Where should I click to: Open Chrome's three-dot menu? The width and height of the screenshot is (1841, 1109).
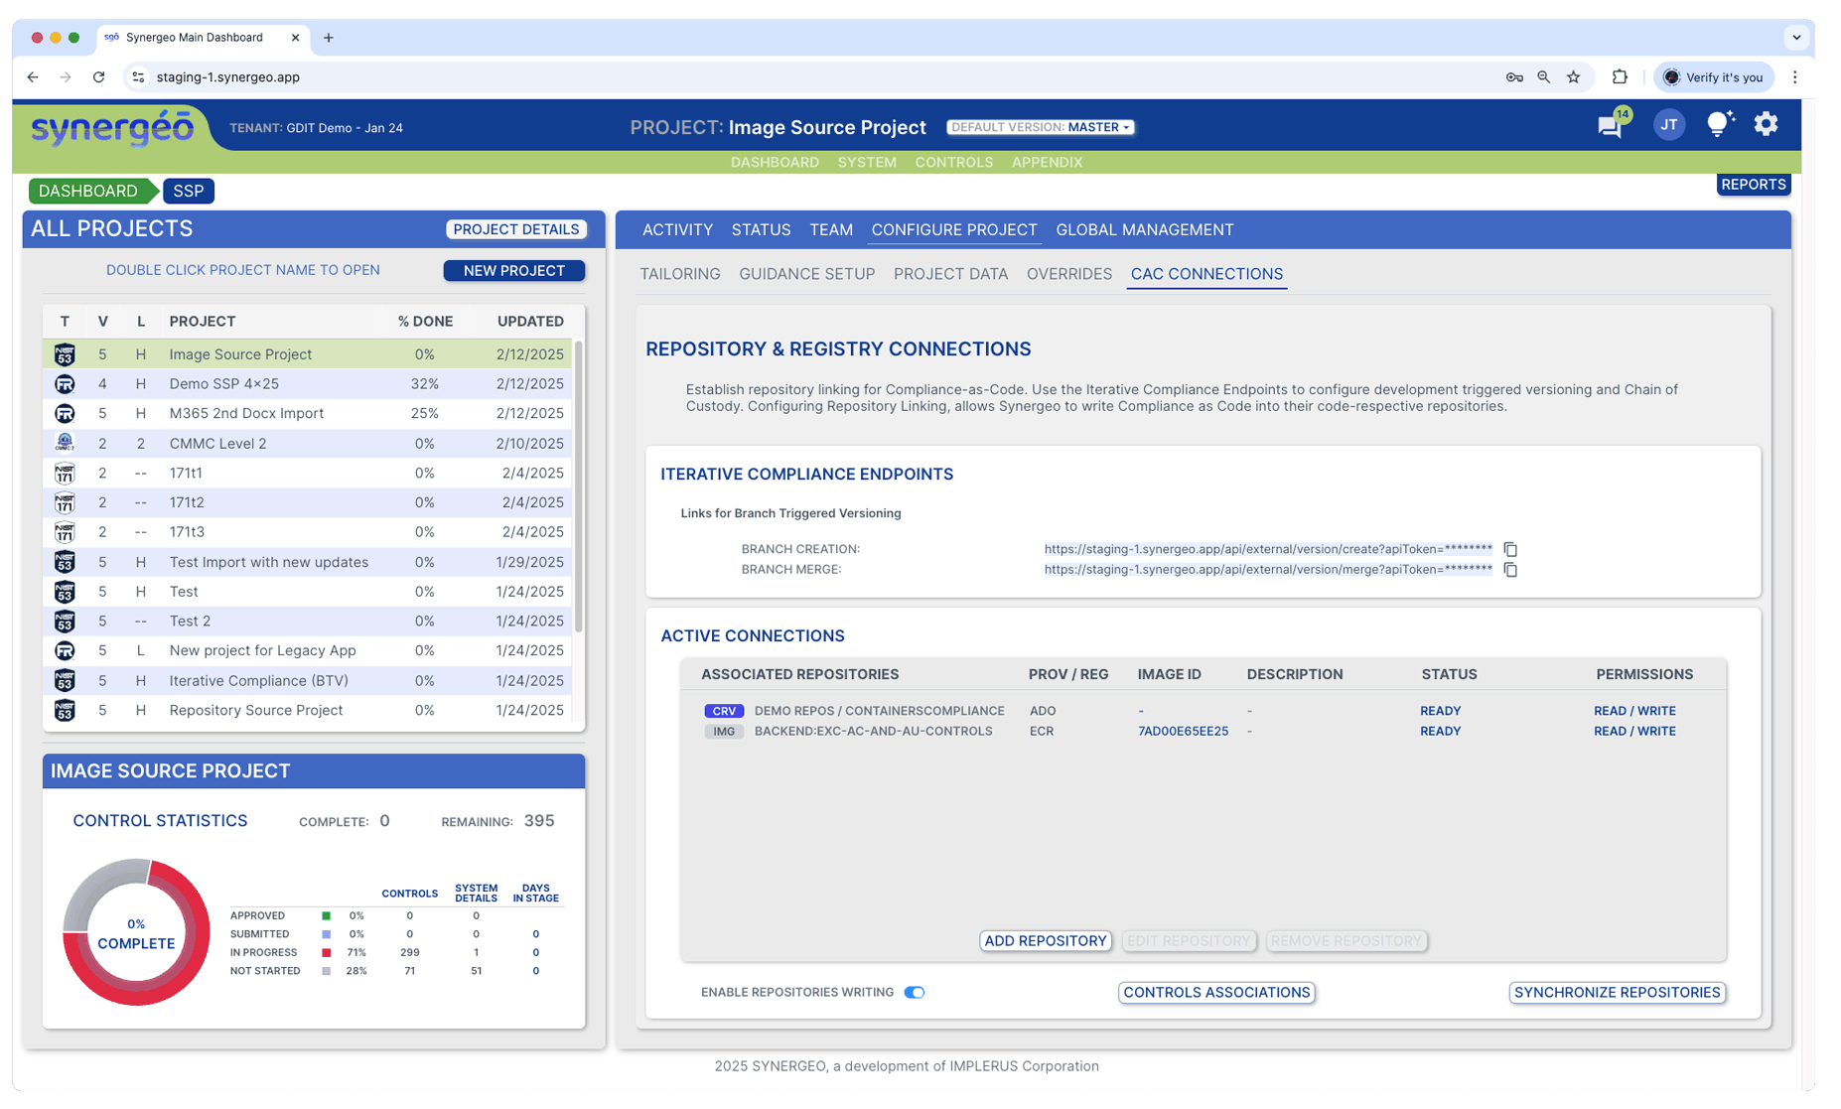click(x=1794, y=77)
